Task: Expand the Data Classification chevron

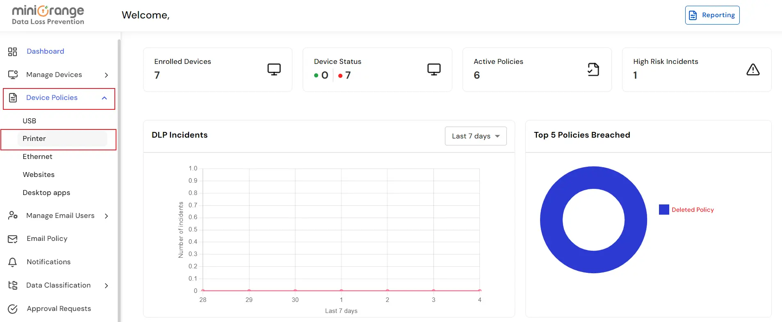Action: (x=106, y=286)
